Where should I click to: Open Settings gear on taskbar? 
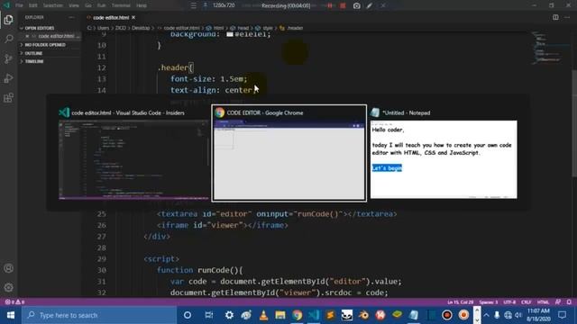(x=229, y=315)
